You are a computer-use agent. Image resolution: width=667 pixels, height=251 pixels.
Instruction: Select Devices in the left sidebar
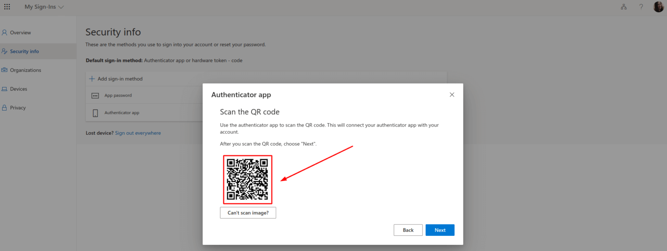19,88
